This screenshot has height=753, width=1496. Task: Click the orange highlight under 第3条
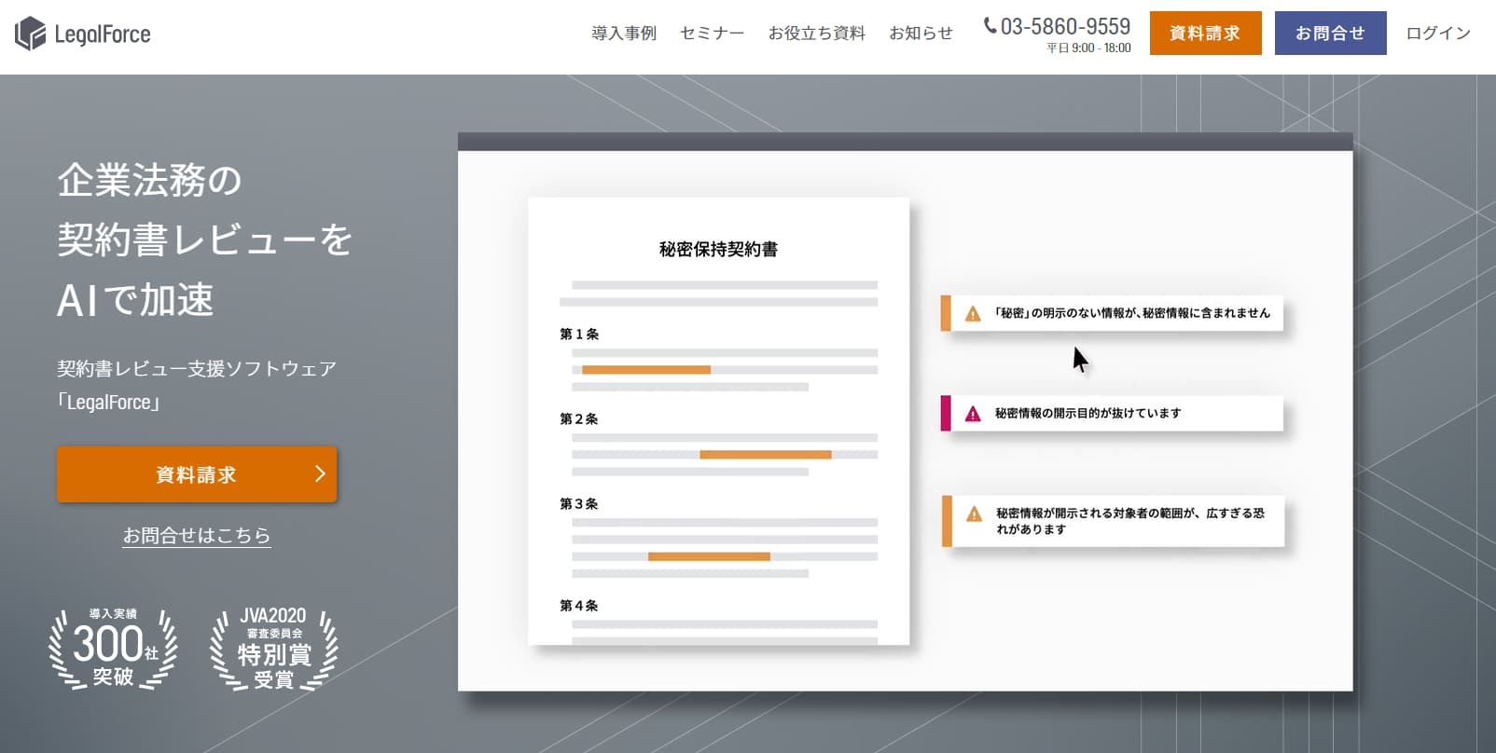point(709,556)
